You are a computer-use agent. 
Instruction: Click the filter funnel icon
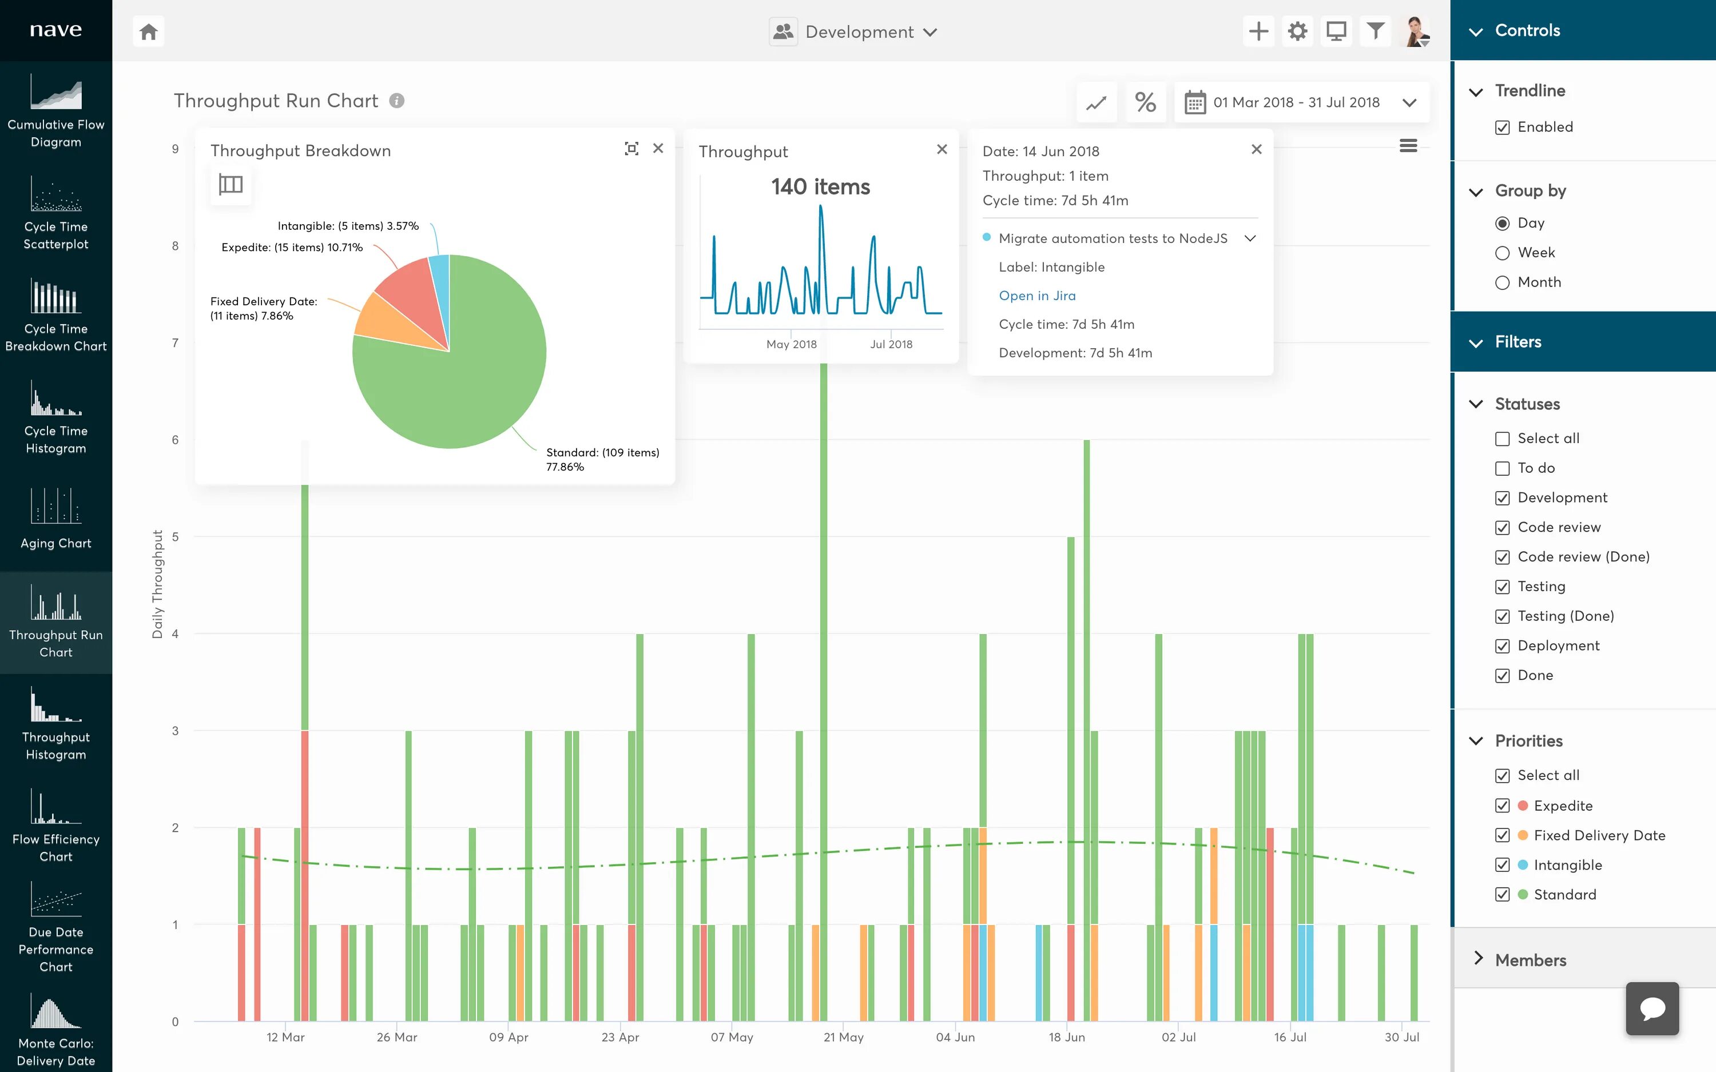click(1375, 31)
